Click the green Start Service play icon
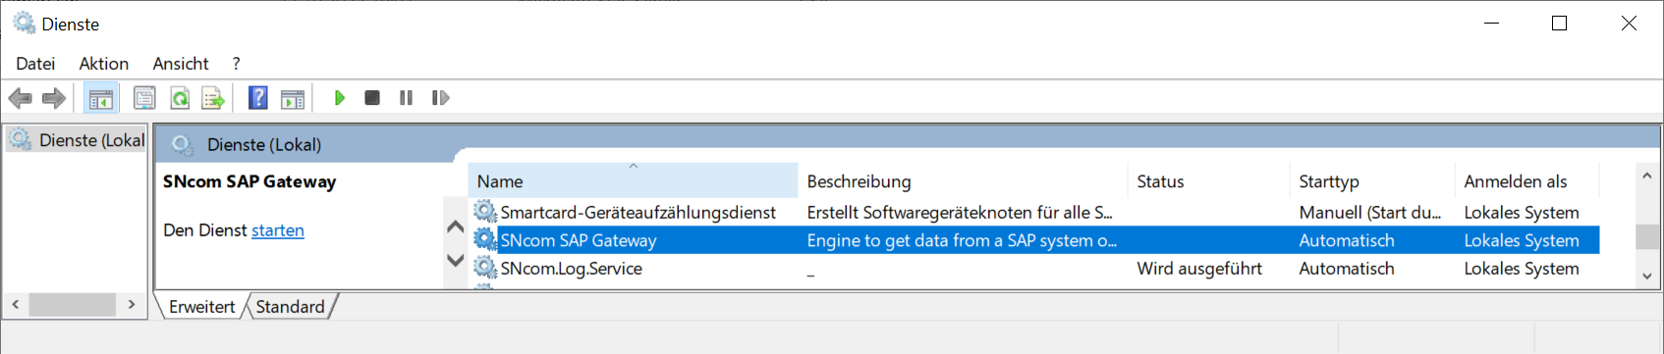 [340, 98]
